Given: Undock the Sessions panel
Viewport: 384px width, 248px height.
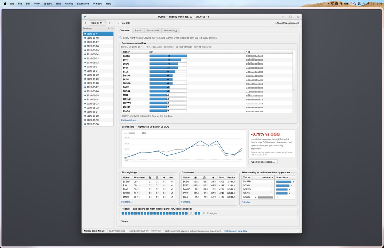Looking at the screenshot, I should click(x=108, y=28).
